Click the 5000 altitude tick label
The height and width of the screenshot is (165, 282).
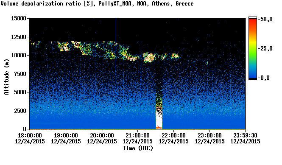(x=20, y=92)
